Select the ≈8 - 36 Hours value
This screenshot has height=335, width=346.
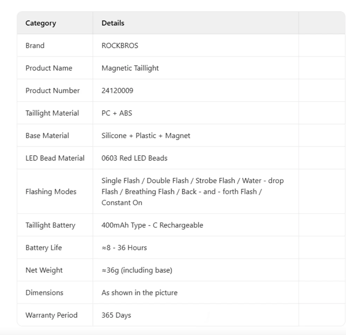pos(124,248)
